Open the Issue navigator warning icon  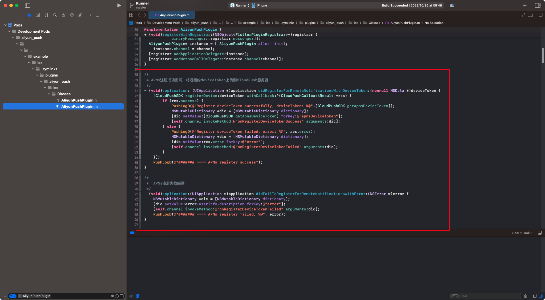pos(63,15)
